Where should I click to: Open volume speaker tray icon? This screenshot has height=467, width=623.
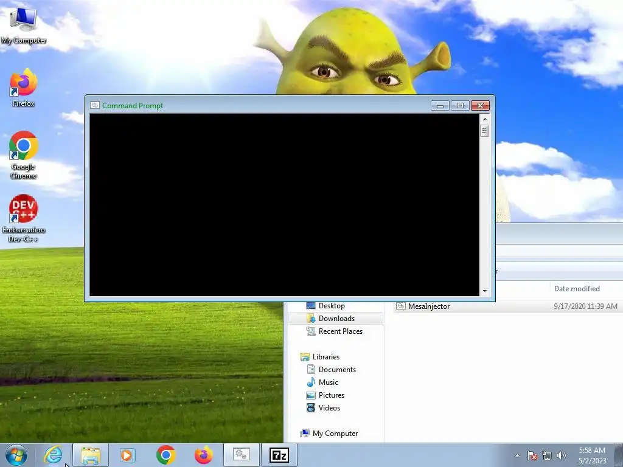(562, 455)
